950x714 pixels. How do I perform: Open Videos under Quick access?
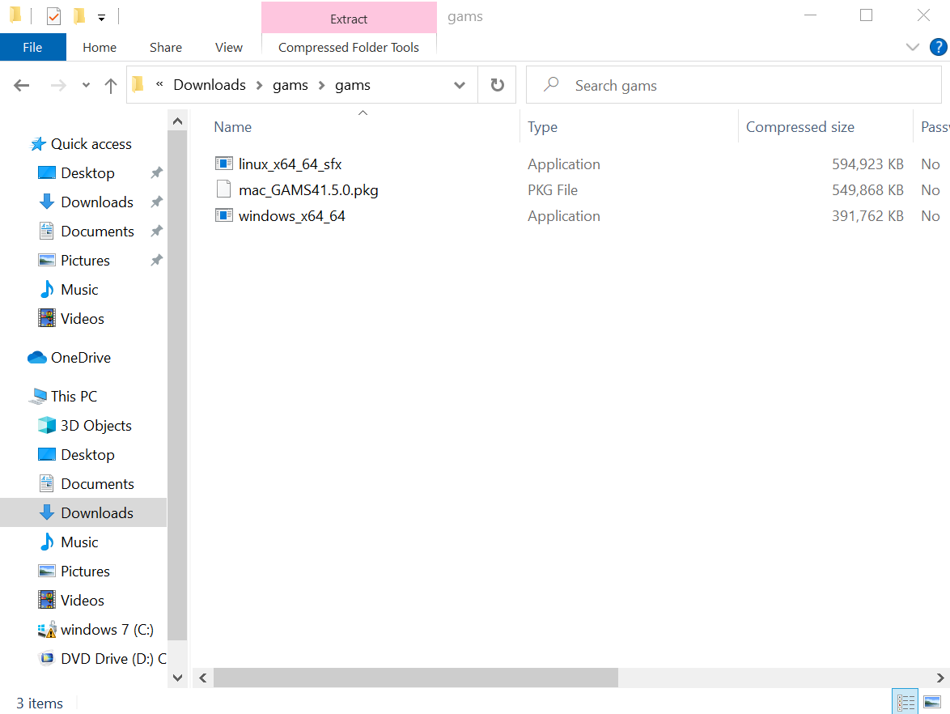(82, 318)
